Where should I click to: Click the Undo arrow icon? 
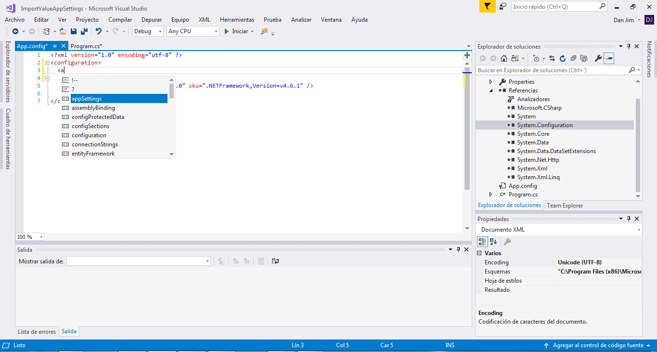click(98, 31)
